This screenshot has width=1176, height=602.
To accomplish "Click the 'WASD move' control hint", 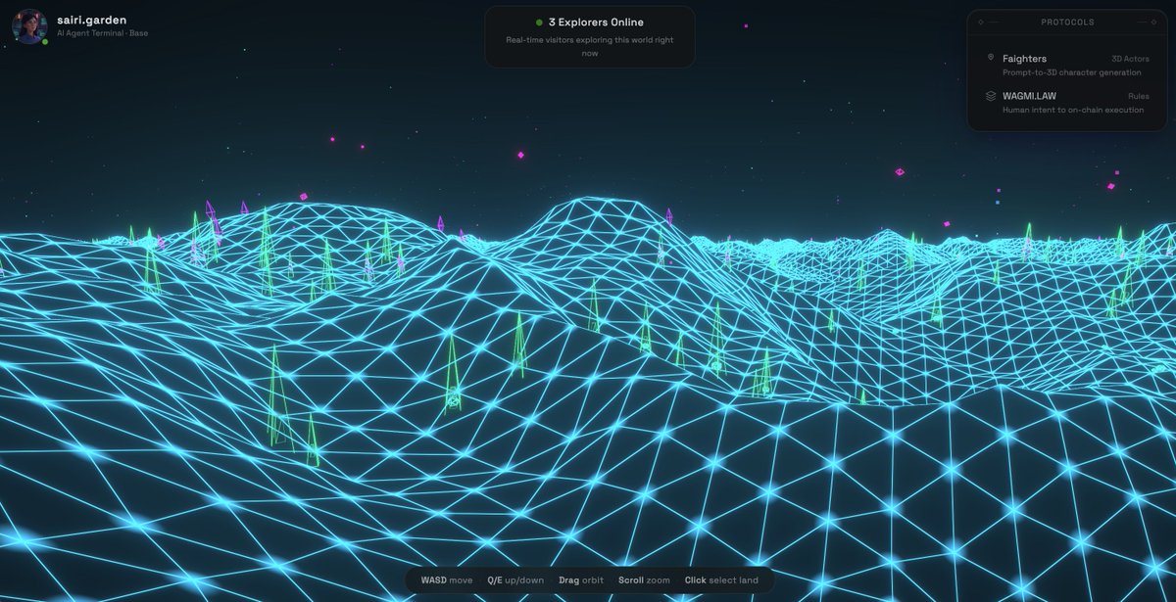I will [x=447, y=580].
